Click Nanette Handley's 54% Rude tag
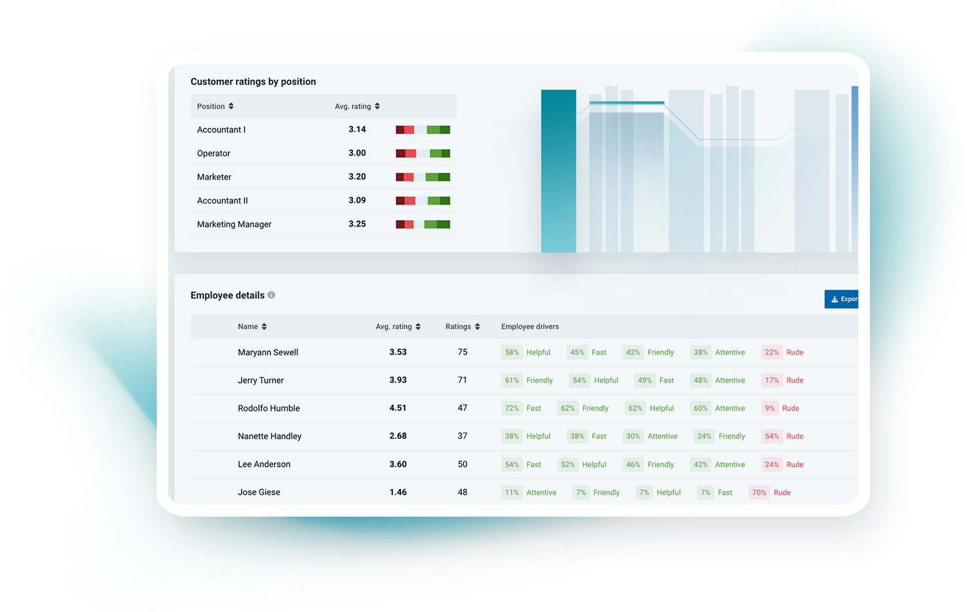This screenshot has height=612, width=967. click(783, 436)
